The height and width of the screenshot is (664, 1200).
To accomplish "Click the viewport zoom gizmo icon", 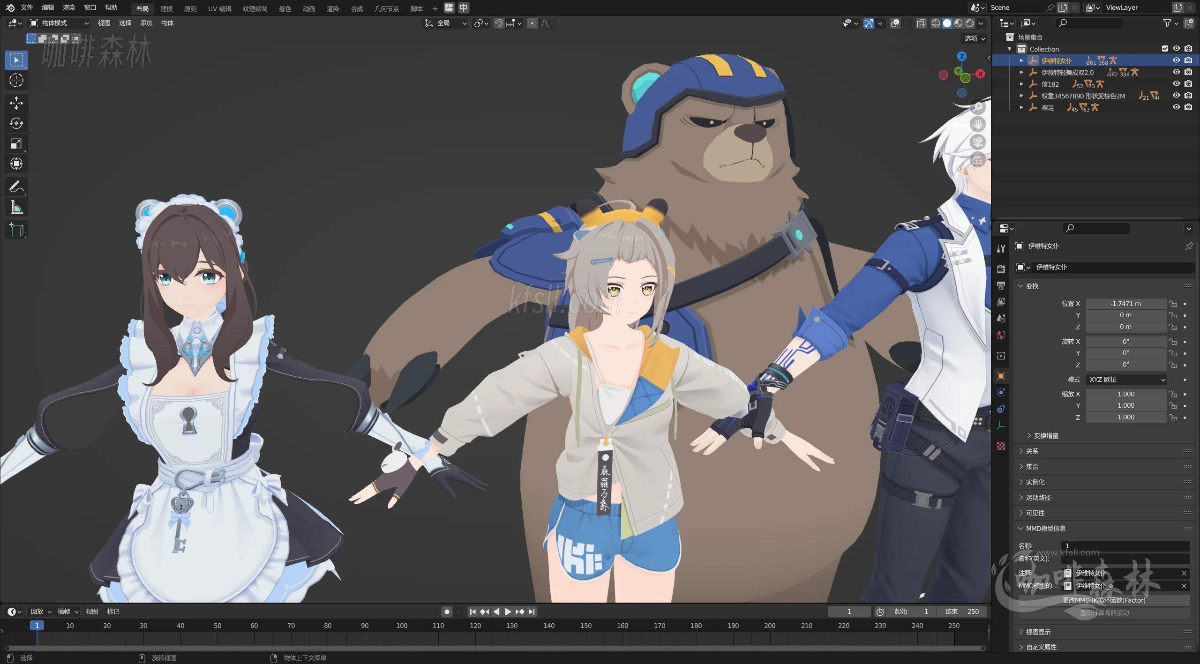I will point(978,107).
